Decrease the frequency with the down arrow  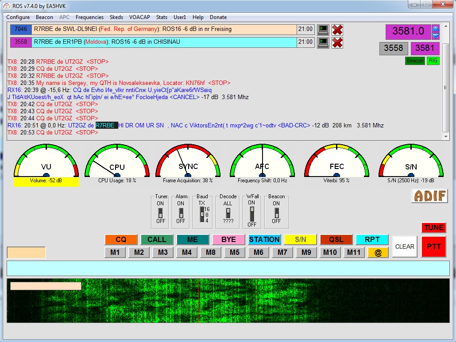click(x=436, y=35)
